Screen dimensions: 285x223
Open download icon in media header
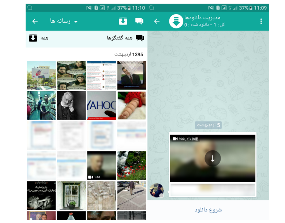tap(123, 21)
